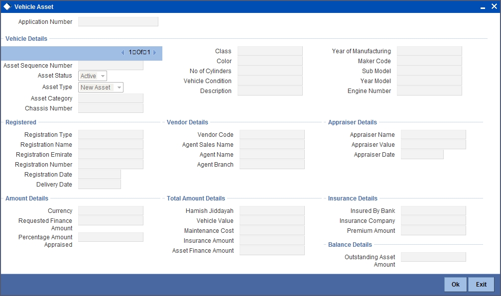501x296 pixels.
Task: Click the Vehicle Details section heading
Action: (26, 39)
